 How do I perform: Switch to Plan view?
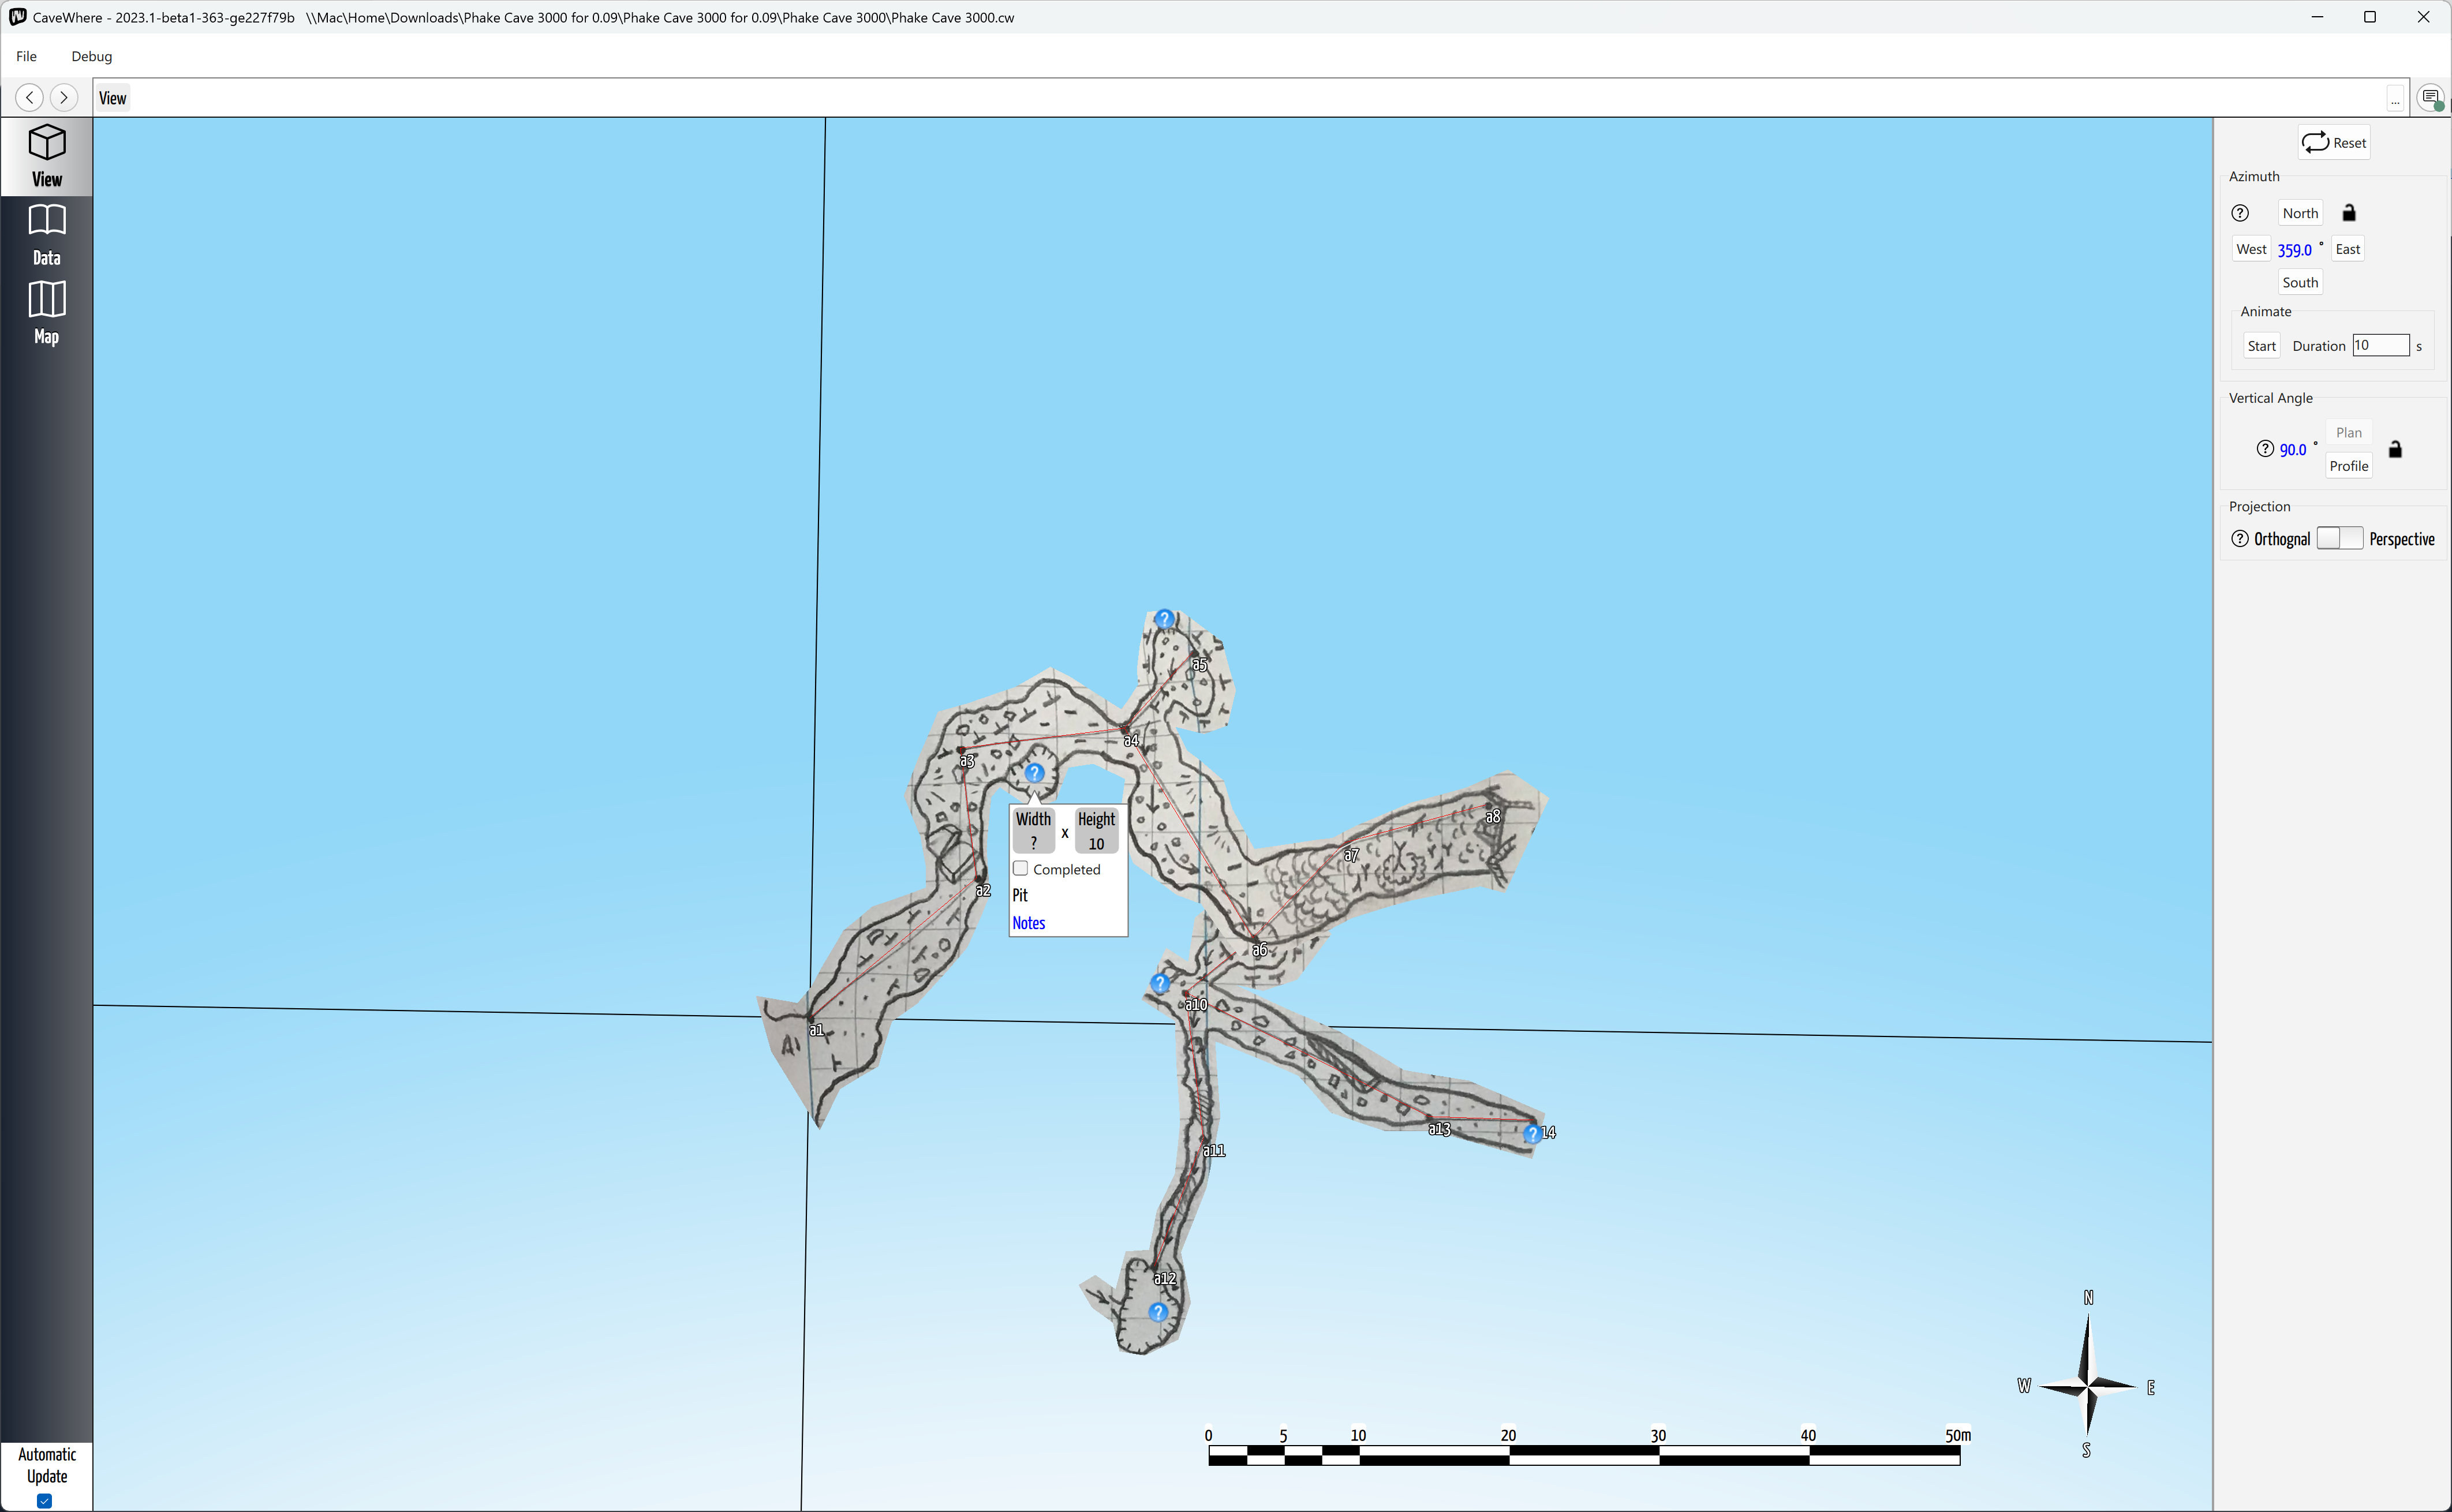tap(2349, 432)
